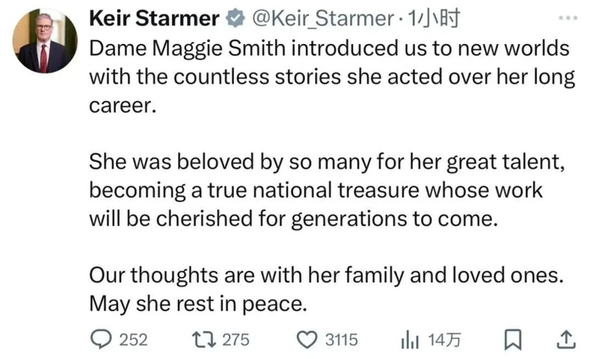Click the 252 replies count
593x359 pixels.
pyautogui.click(x=133, y=340)
